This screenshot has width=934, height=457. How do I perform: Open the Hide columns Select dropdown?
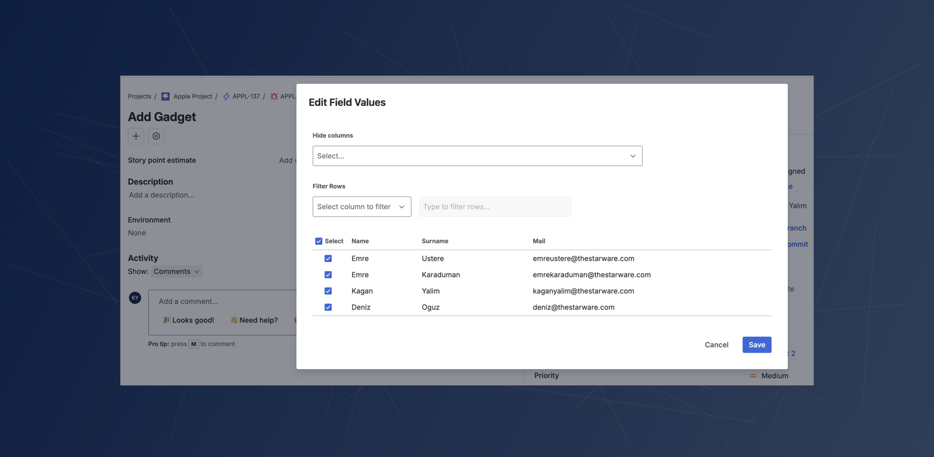coord(477,156)
